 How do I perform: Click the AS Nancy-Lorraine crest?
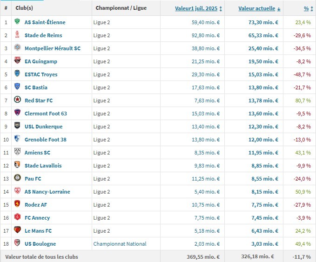coord(17,191)
